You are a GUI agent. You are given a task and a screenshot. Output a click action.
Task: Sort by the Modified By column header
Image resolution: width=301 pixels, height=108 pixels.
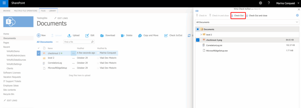tap(102, 49)
